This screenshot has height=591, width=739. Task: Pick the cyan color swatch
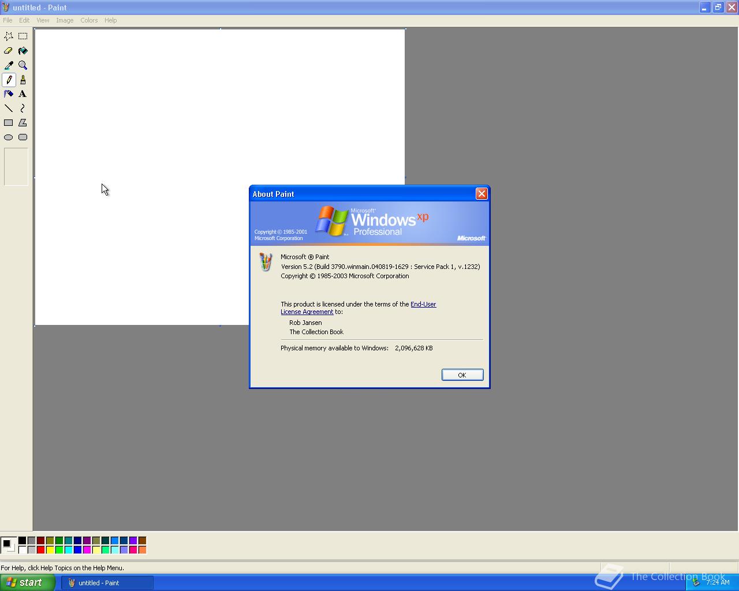click(69, 550)
